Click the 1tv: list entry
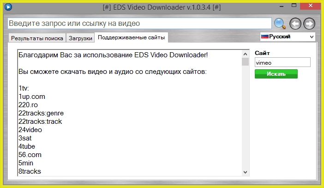The image size is (324, 188). [x=24, y=88]
